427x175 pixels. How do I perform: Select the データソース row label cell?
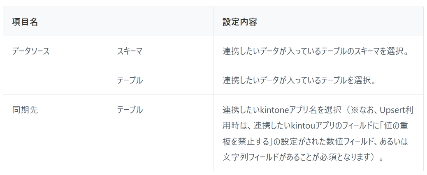click(31, 51)
